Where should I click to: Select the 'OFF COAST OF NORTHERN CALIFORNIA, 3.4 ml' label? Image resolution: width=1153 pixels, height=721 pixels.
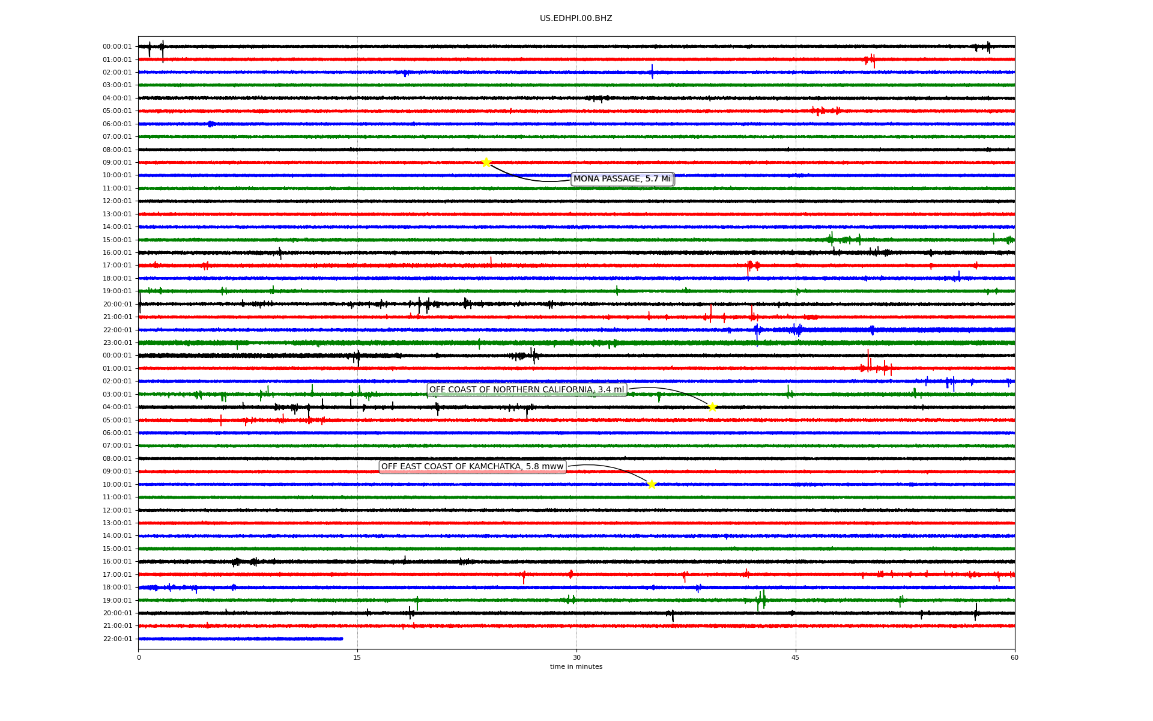[527, 390]
